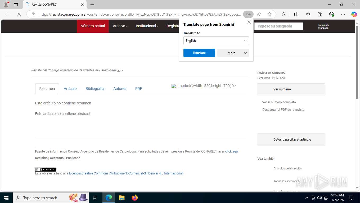Click the translate icon in address bar

(x=248, y=14)
